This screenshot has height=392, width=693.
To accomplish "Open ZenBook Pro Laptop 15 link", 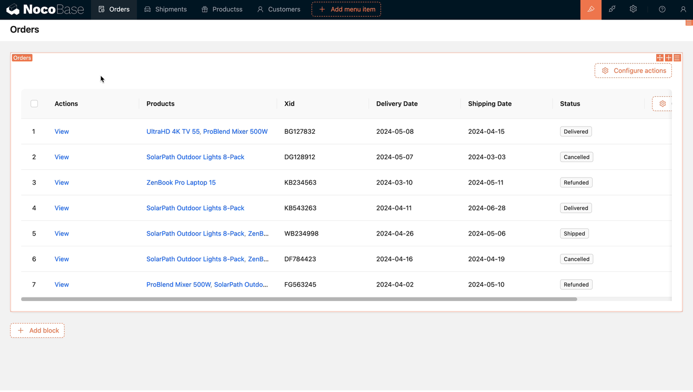I will 181,182.
